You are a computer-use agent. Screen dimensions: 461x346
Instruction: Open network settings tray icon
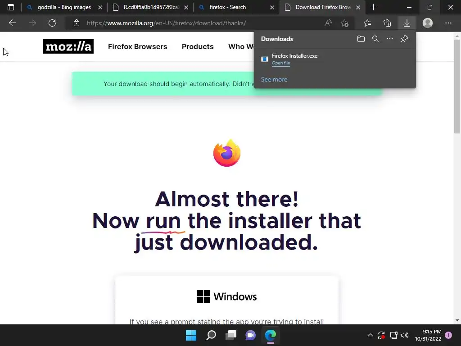pos(393,335)
